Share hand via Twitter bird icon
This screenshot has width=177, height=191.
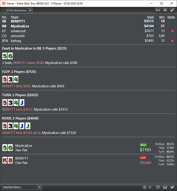[x=172, y=187]
